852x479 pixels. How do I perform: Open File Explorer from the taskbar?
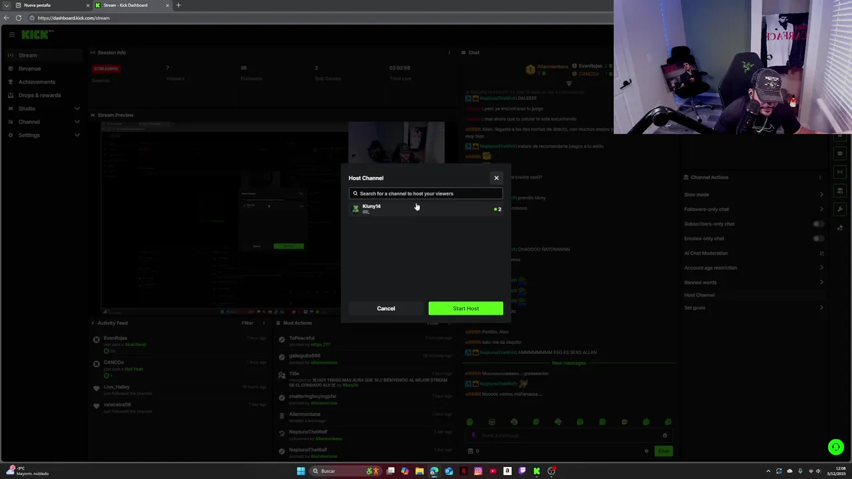click(419, 471)
